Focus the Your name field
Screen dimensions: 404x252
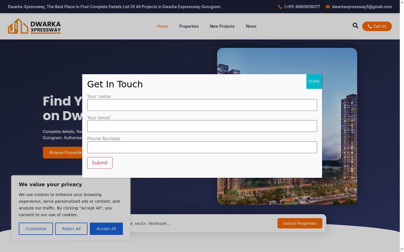coord(202,105)
